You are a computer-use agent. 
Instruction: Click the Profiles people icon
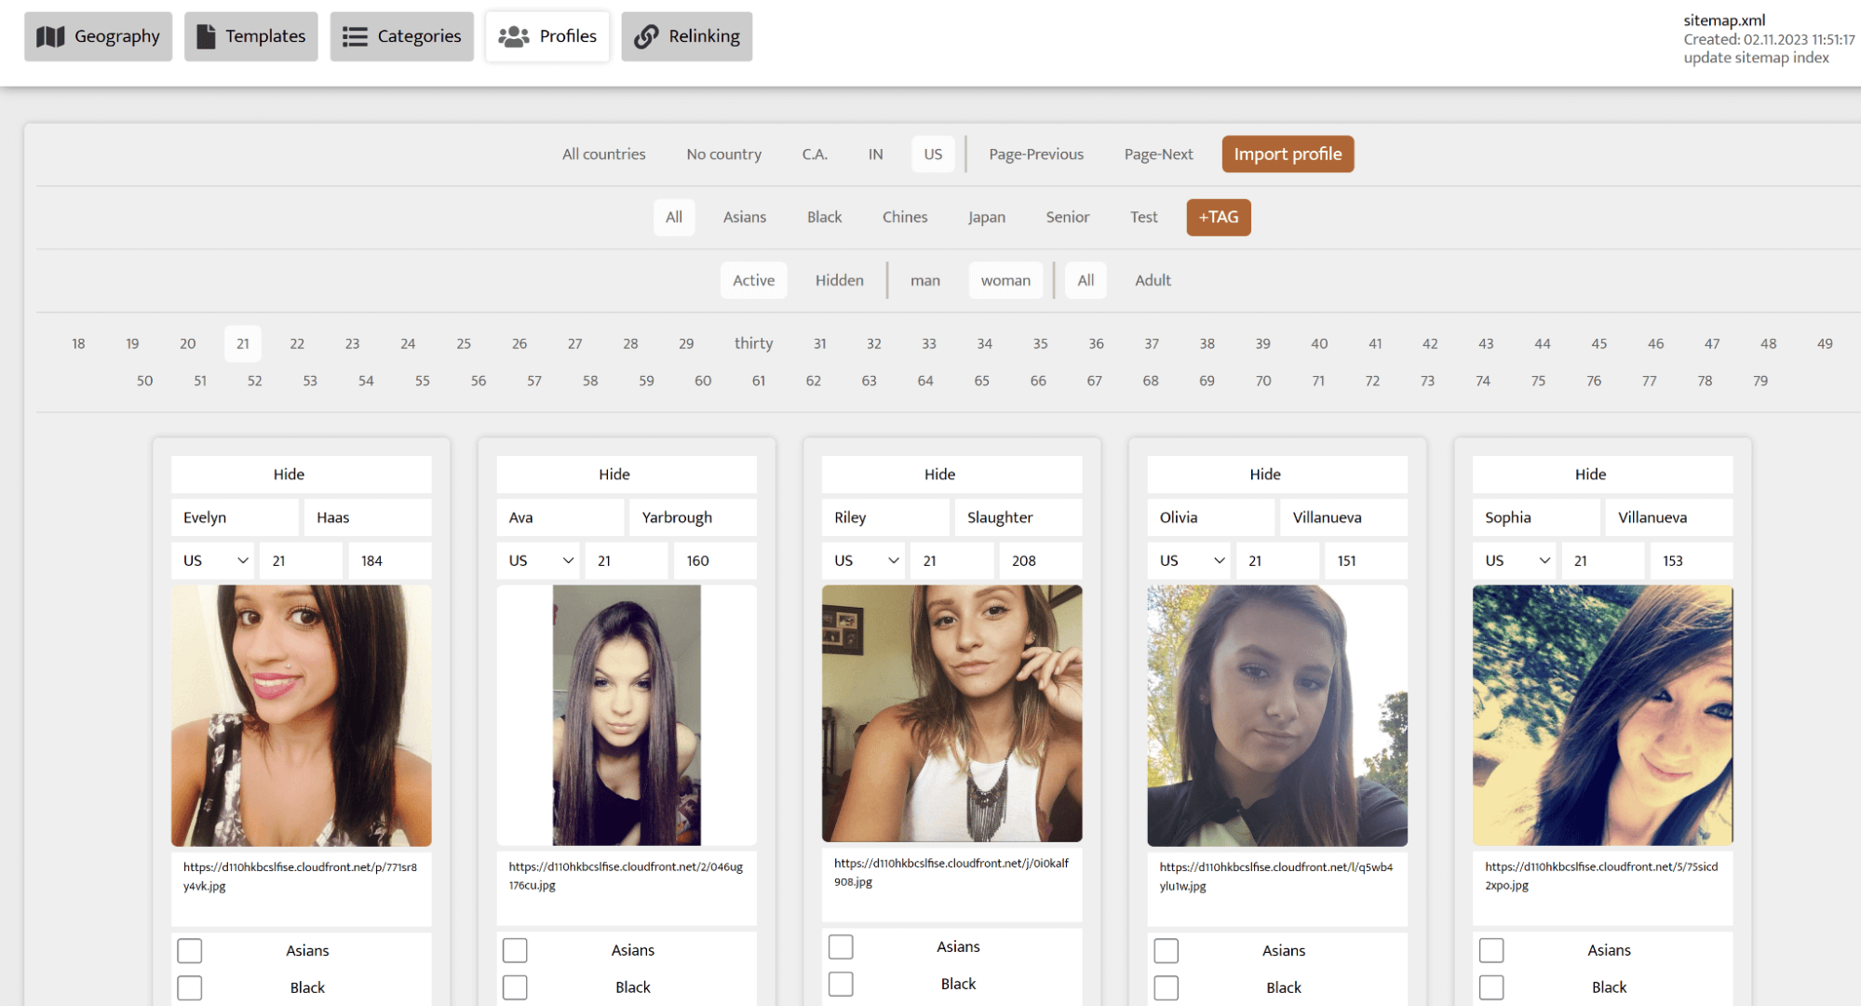(513, 36)
